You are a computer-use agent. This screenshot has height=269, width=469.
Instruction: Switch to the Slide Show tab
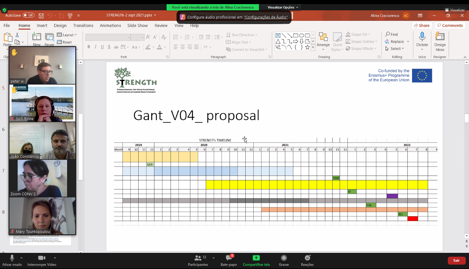coord(137,26)
